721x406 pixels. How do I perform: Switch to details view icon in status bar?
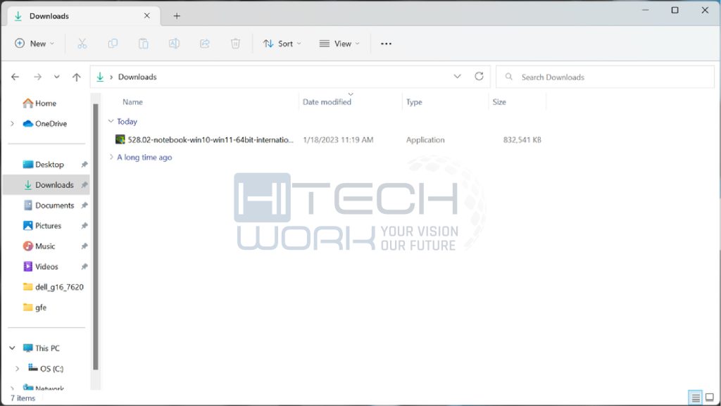pyautogui.click(x=696, y=398)
